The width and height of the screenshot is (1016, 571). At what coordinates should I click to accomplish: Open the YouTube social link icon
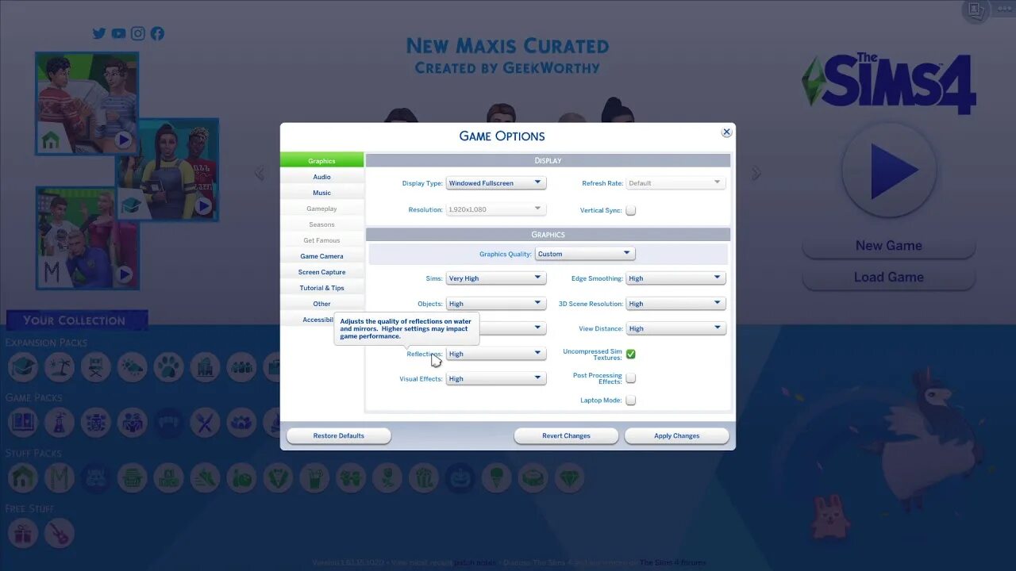pos(118,33)
